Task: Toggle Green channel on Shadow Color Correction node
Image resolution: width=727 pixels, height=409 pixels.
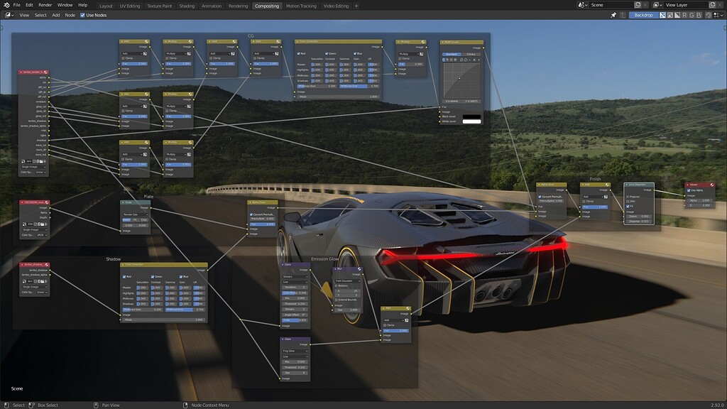Action: pos(153,276)
